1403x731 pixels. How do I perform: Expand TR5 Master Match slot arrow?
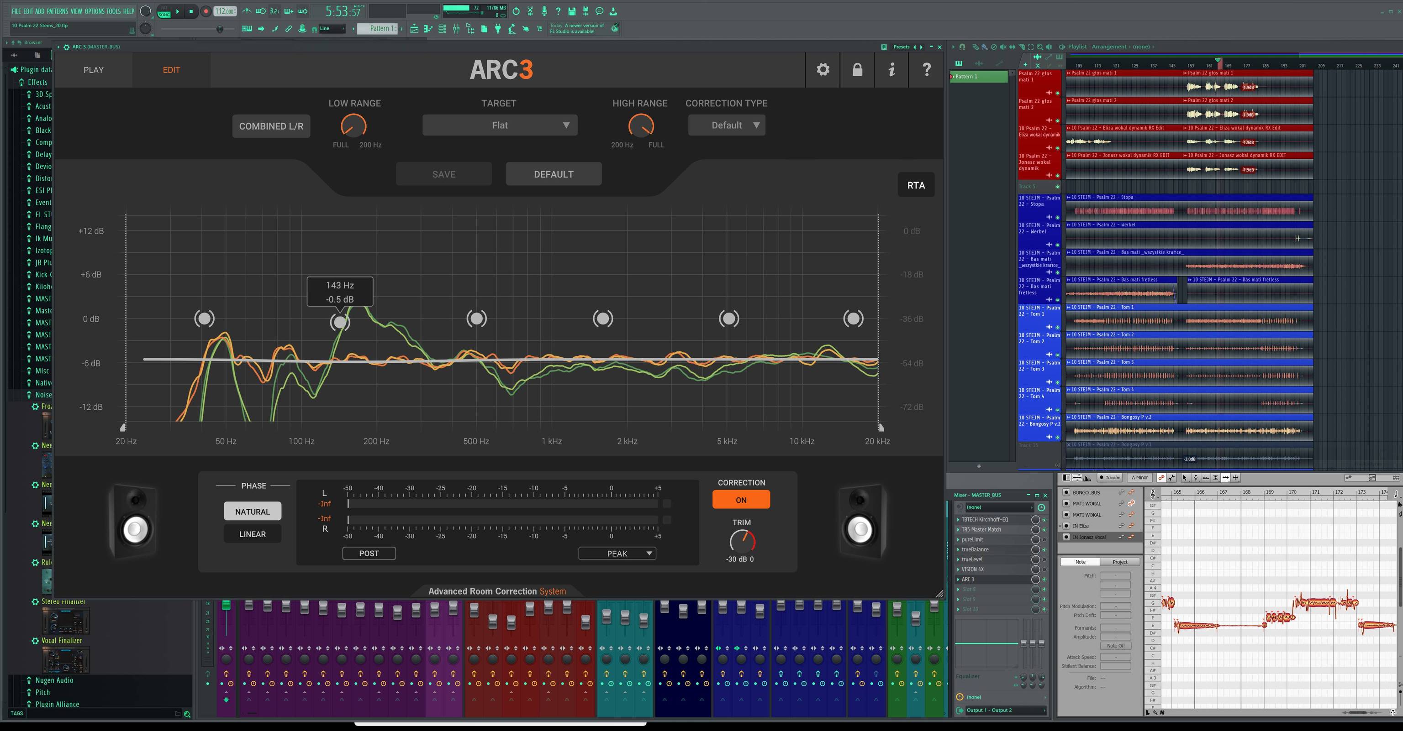coord(958,530)
